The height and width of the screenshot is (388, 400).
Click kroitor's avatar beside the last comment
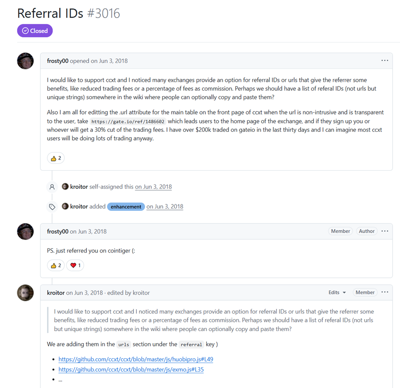pyautogui.click(x=25, y=293)
